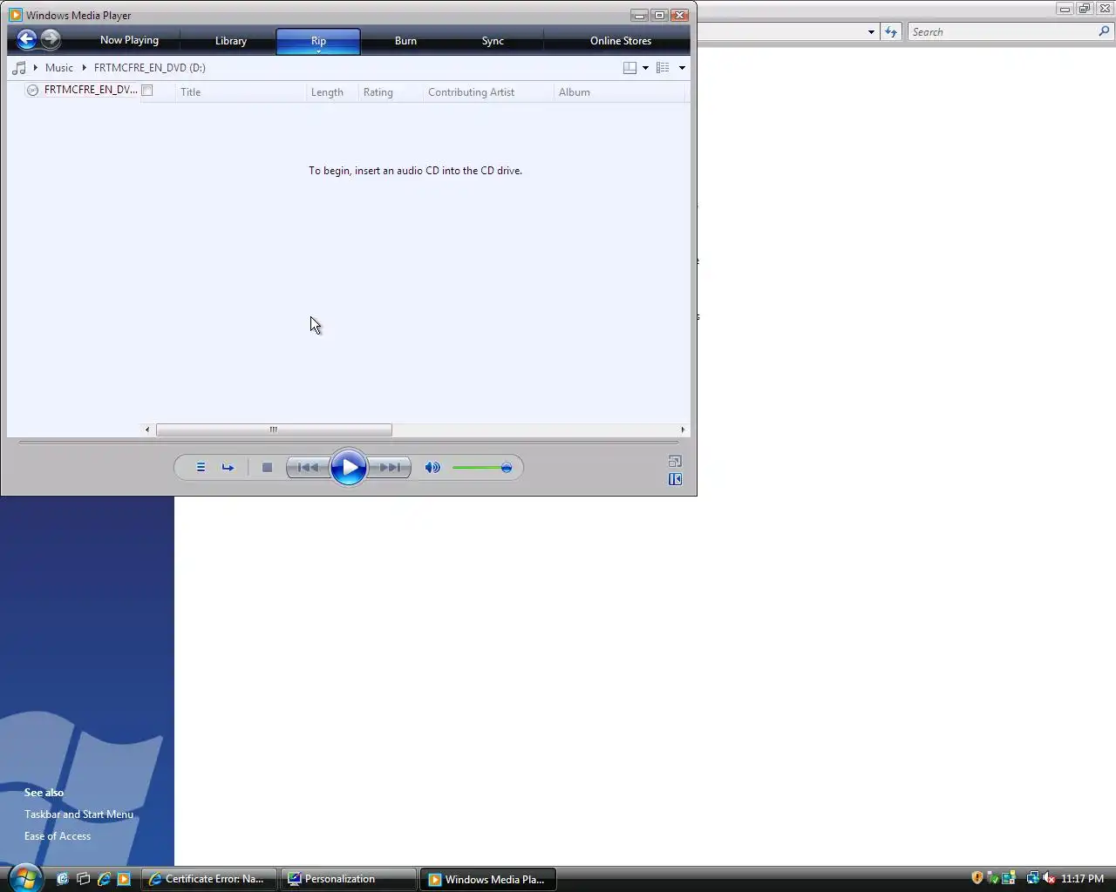The image size is (1116, 892).
Task: Click the View Options list icon
Action: click(x=663, y=68)
